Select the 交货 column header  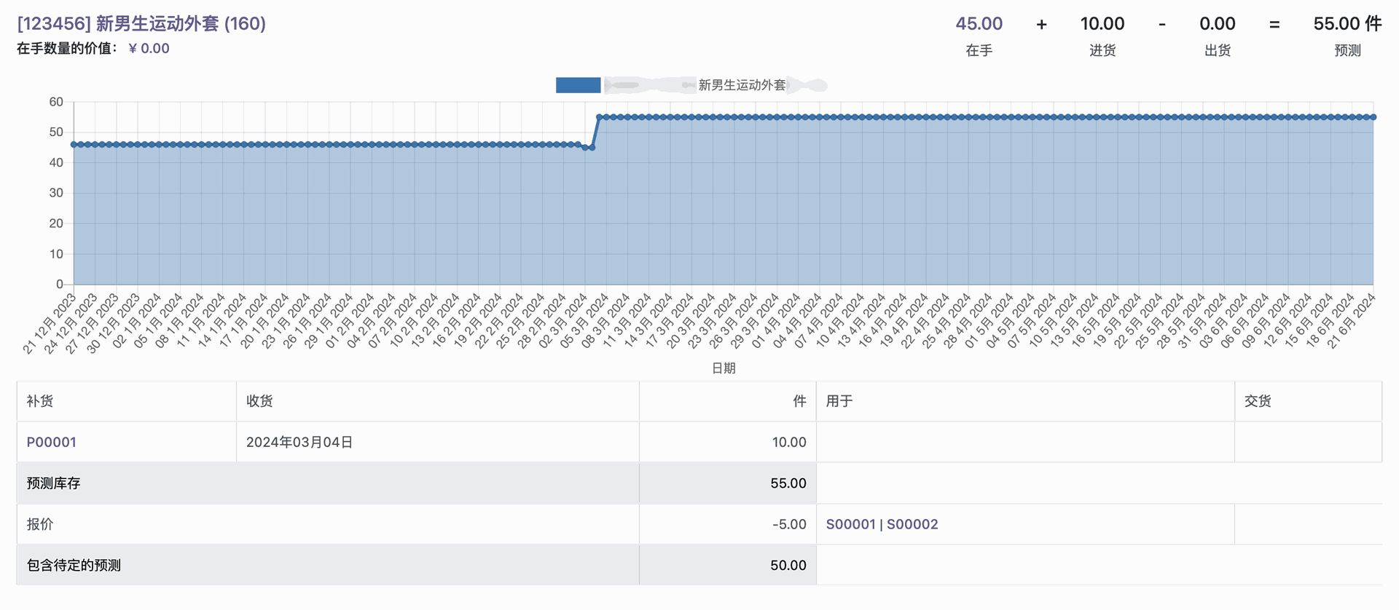click(x=1258, y=401)
